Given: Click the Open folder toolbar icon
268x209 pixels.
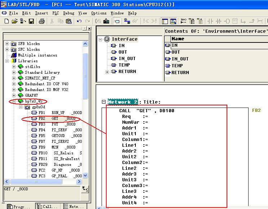Looking at the screenshot, I should 15,21.
